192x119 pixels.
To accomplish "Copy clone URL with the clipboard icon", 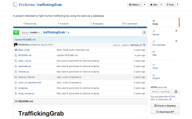I will coord(176,92).
